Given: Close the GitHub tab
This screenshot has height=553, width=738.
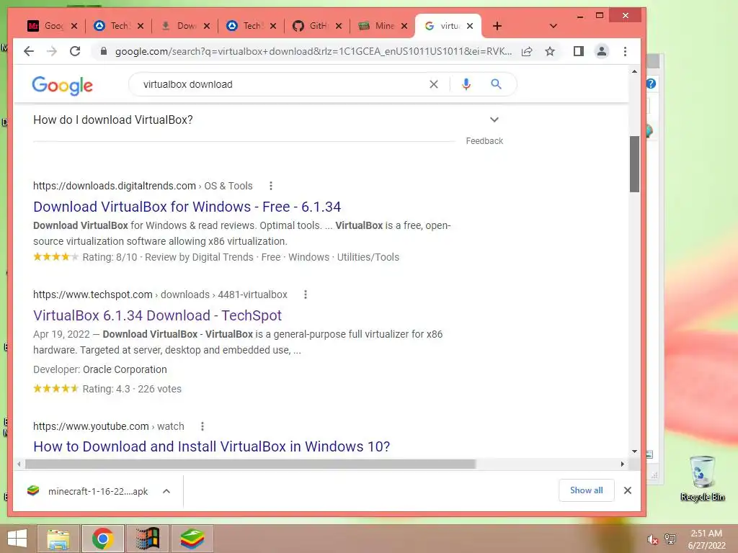Looking at the screenshot, I should tap(339, 26).
